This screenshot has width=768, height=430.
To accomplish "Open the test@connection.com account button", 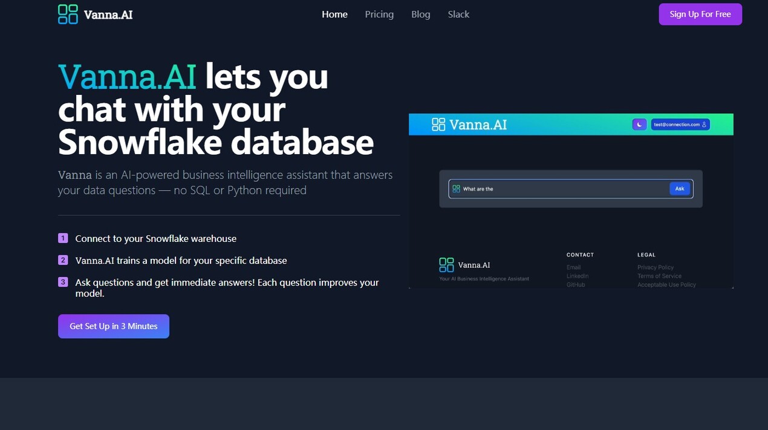I will point(680,125).
